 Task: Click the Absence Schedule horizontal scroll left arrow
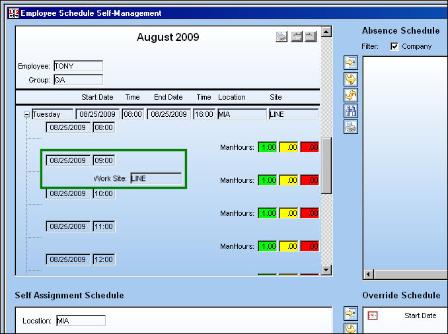point(369,275)
